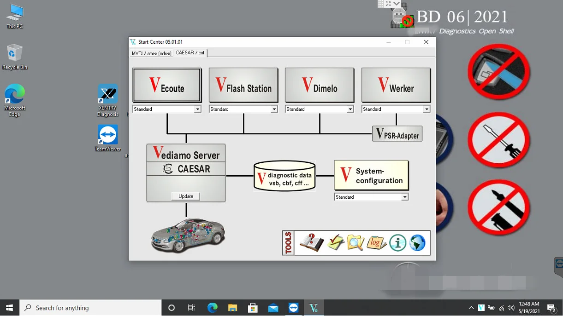Image resolution: width=563 pixels, height=316 pixels.
Task: Open the diagnostic data cylinder
Action: [284, 176]
